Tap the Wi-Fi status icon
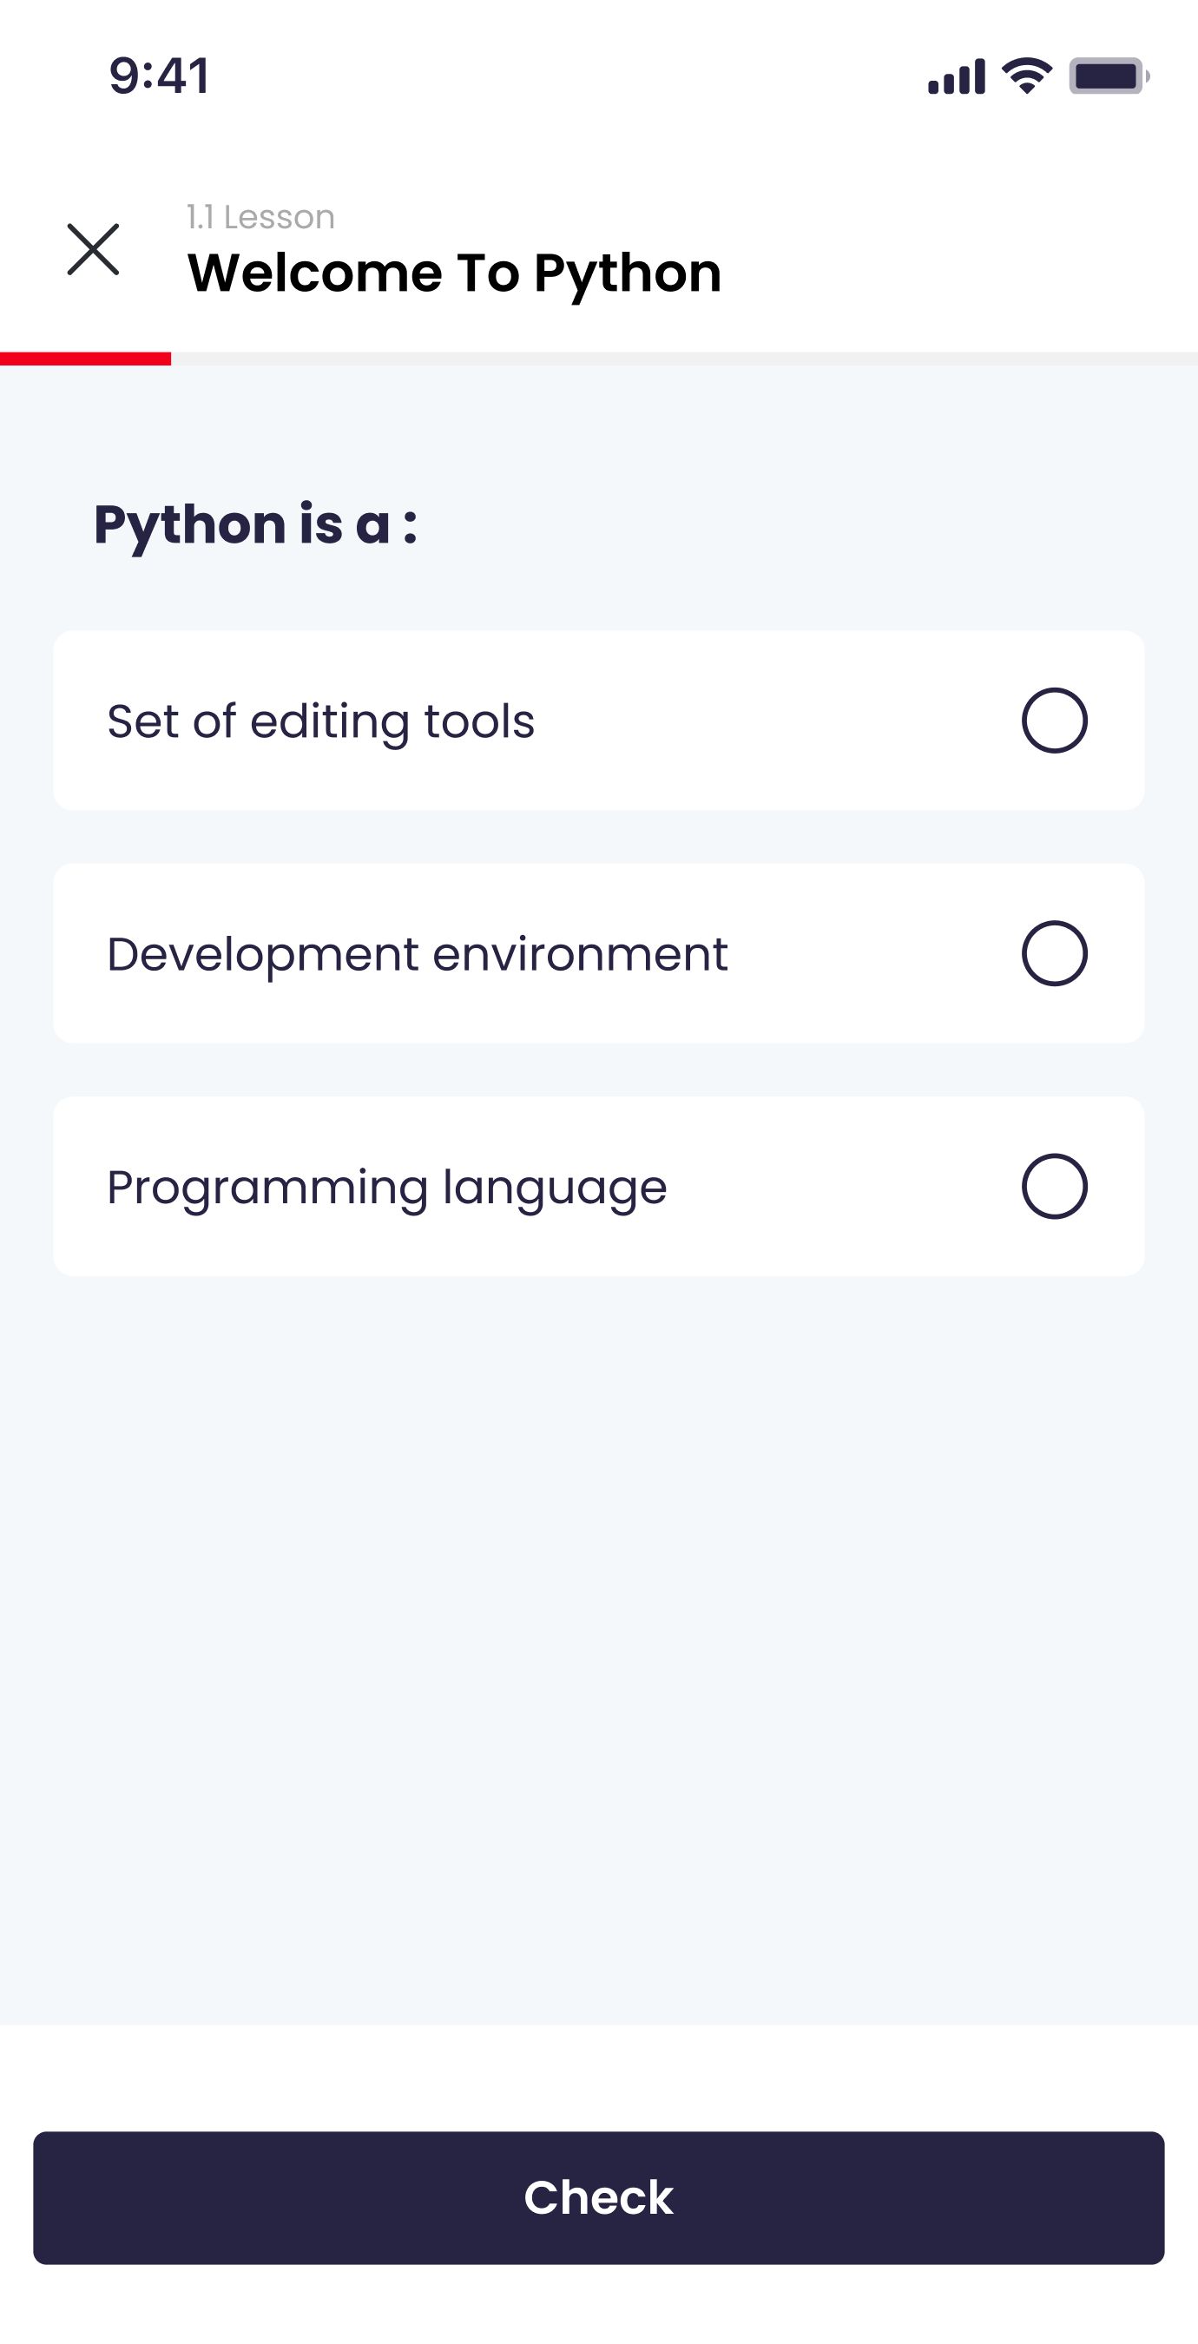 [1027, 75]
